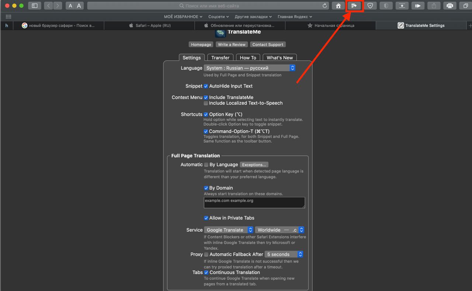472x291 pixels.
Task: Open the Google Translate service dropdown
Action: pyautogui.click(x=229, y=230)
